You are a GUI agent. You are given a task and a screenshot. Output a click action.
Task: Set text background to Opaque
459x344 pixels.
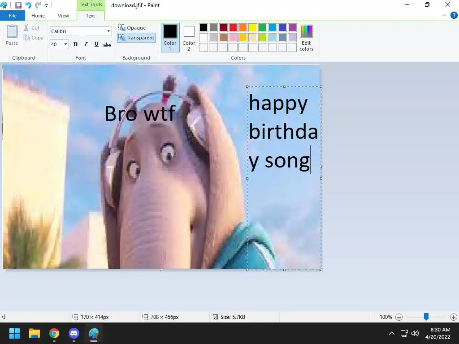(132, 28)
